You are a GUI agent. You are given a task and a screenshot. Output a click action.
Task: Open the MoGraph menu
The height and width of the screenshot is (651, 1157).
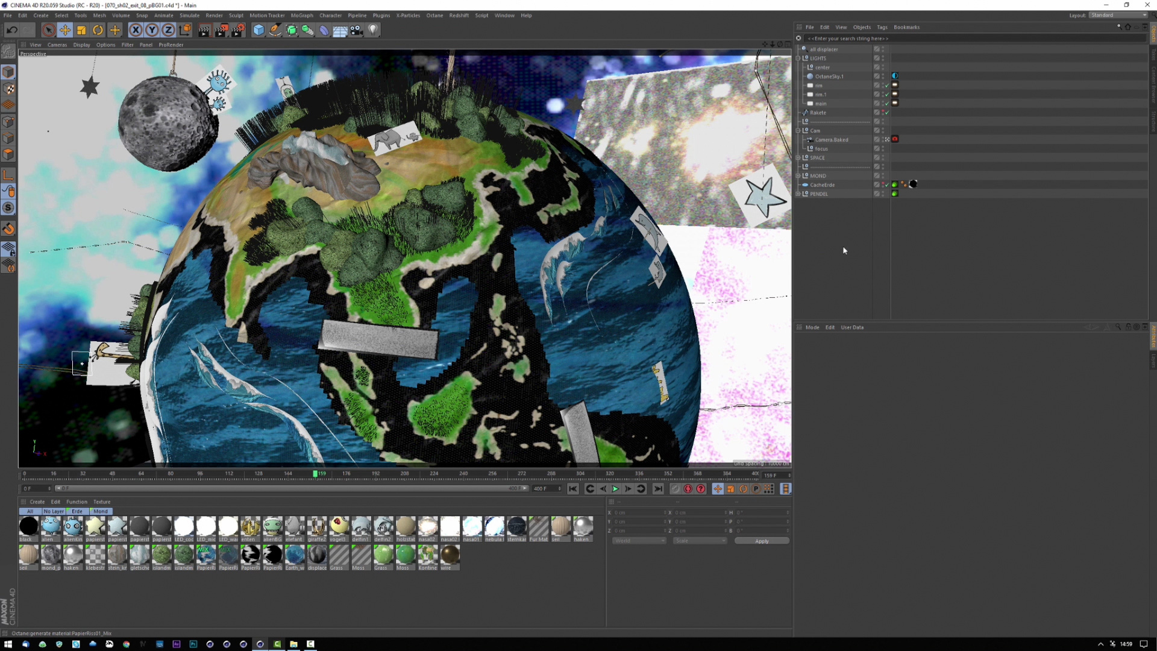(x=301, y=16)
